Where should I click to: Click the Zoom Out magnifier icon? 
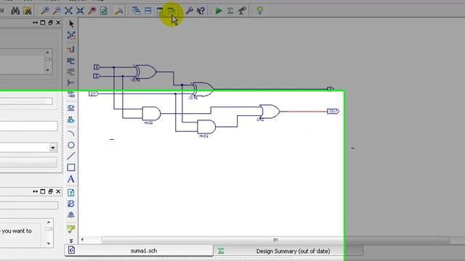(57, 11)
